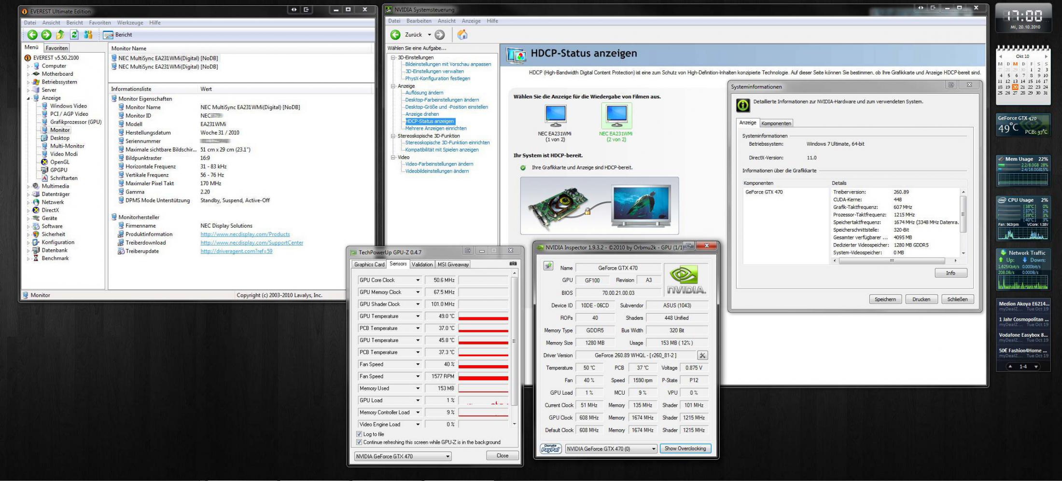Click the Up level arrow icon in EVEREST

tap(60, 35)
